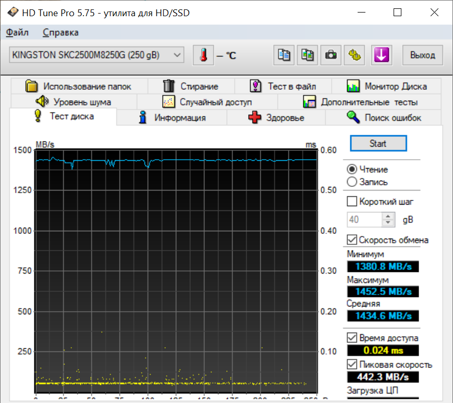Save screenshot using camera icon
Image resolution: width=453 pixels, height=403 pixels.
coord(331,55)
